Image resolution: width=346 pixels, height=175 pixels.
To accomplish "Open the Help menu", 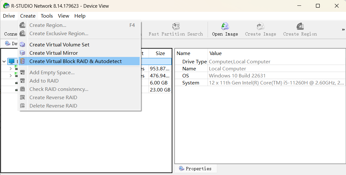I will 80,16.
